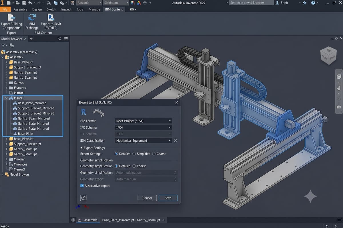Screen dimensions: 343x228
Task: Select the Pan hand tool in navigation bar
Action: coord(339,88)
